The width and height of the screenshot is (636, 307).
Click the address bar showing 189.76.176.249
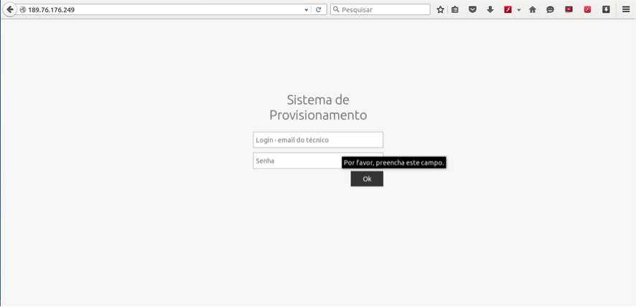click(162, 10)
